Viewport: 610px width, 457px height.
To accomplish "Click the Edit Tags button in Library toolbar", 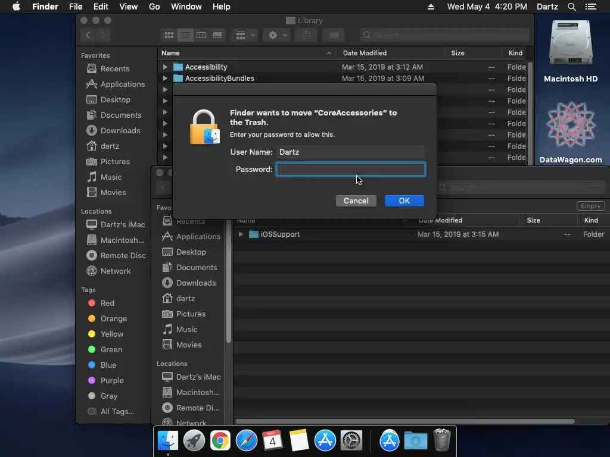I will pyautogui.click(x=334, y=35).
